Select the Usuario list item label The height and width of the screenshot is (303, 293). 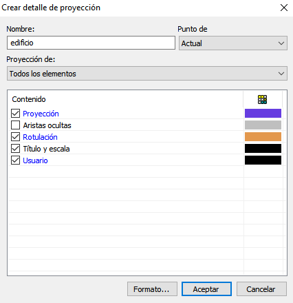(35, 160)
